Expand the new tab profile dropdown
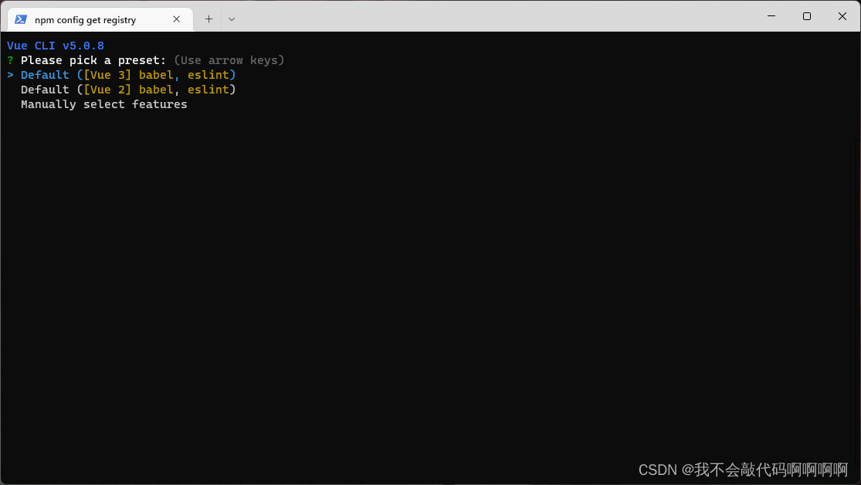 point(232,19)
